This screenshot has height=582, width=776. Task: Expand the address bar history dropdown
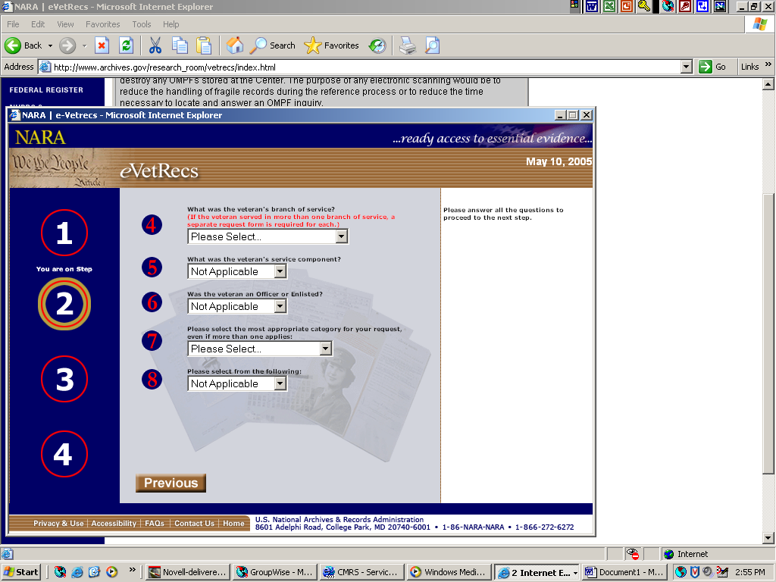[x=686, y=67]
